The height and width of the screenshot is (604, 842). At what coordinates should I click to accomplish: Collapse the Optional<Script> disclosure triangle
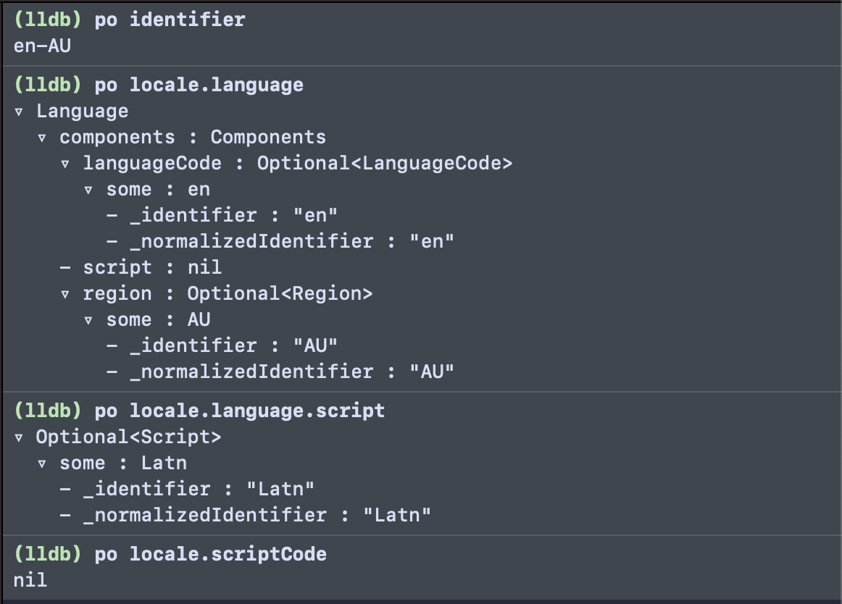19,438
